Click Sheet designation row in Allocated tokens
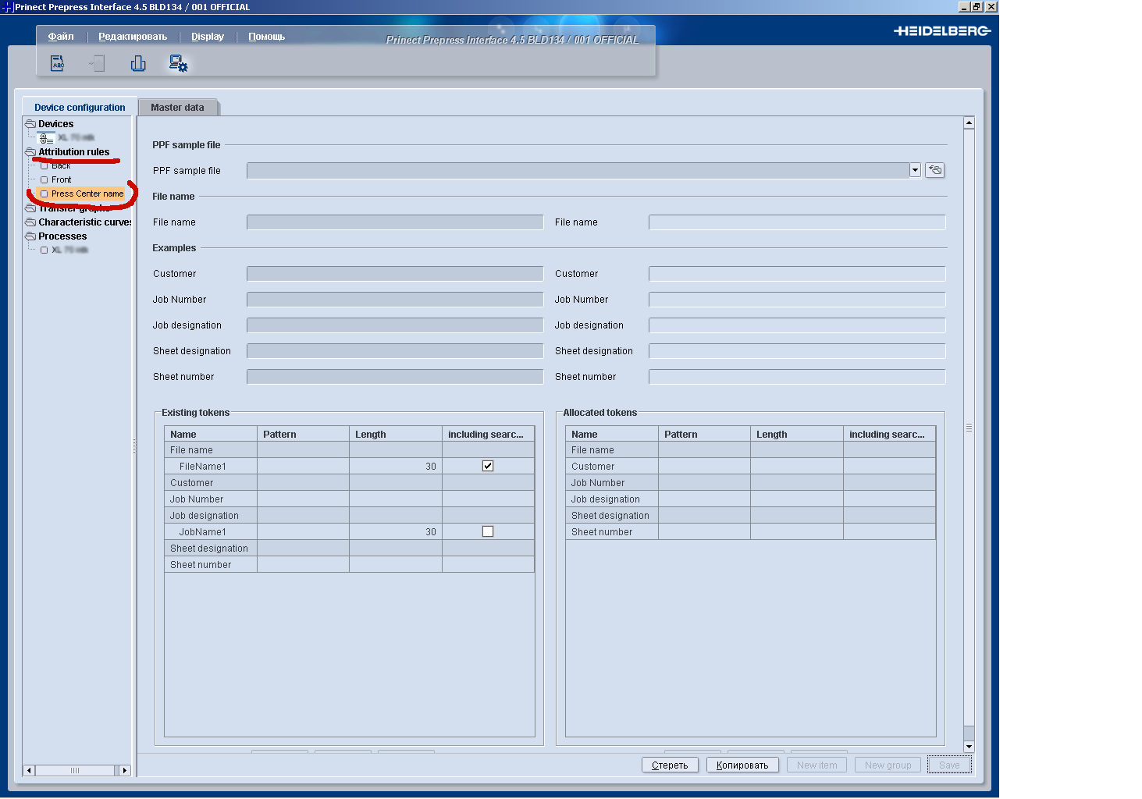The width and height of the screenshot is (1142, 799). tap(750, 515)
